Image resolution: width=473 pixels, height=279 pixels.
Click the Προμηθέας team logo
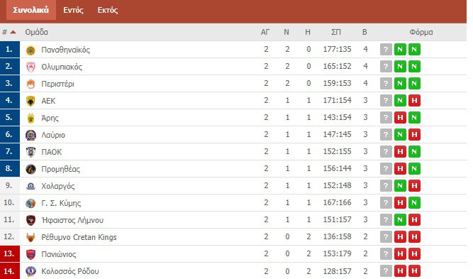pos(30,169)
